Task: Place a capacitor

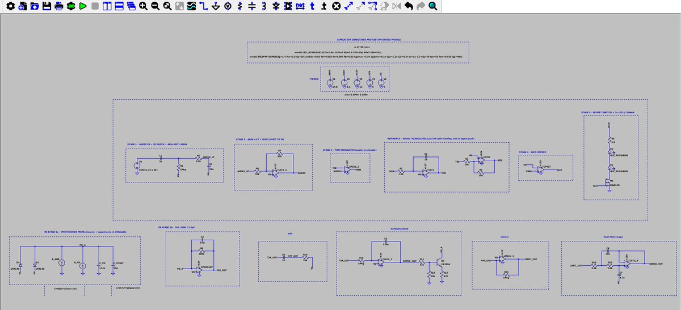Action: coord(251,6)
